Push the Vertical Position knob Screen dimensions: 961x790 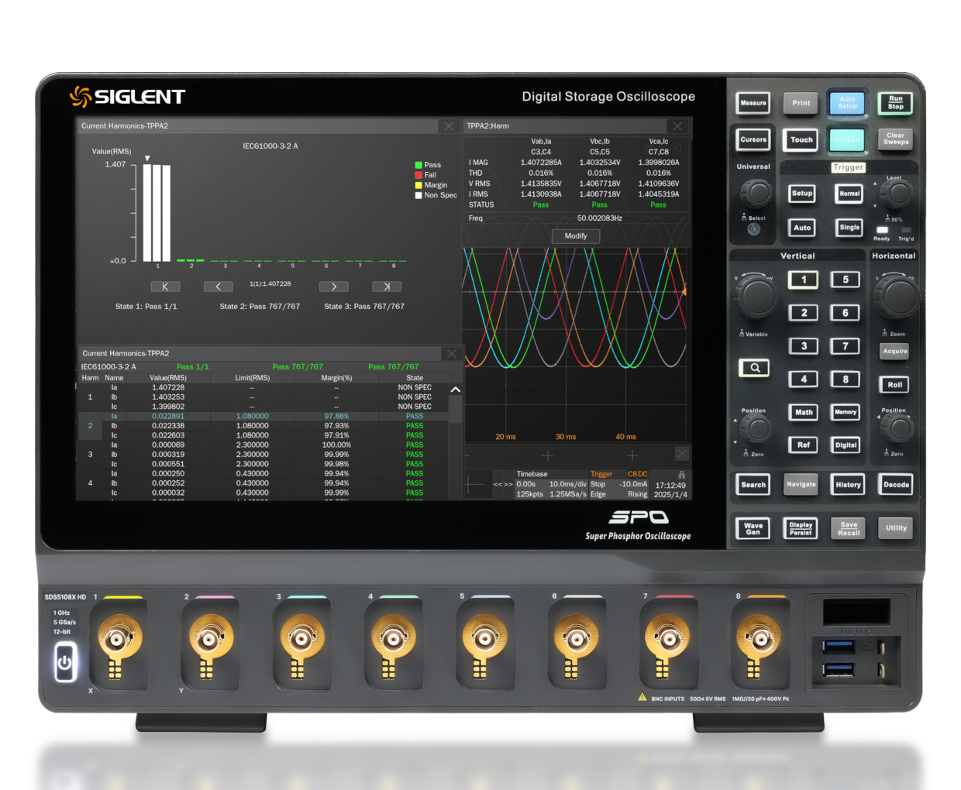pos(756,428)
